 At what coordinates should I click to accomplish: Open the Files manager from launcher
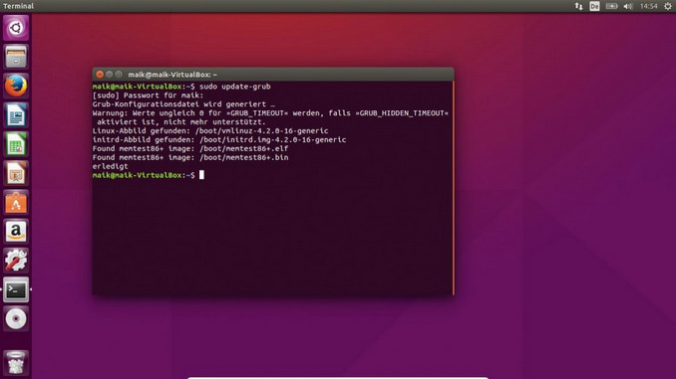tap(16, 57)
